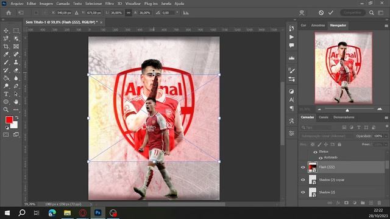The width and height of the screenshot is (390, 219).
Task: Hide the Shadow (2) copiar layer
Action: pyautogui.click(x=303, y=180)
